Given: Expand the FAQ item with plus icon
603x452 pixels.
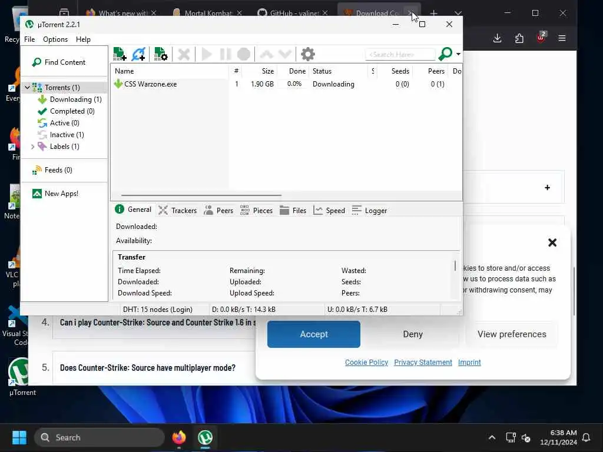Looking at the screenshot, I should pyautogui.click(x=547, y=188).
